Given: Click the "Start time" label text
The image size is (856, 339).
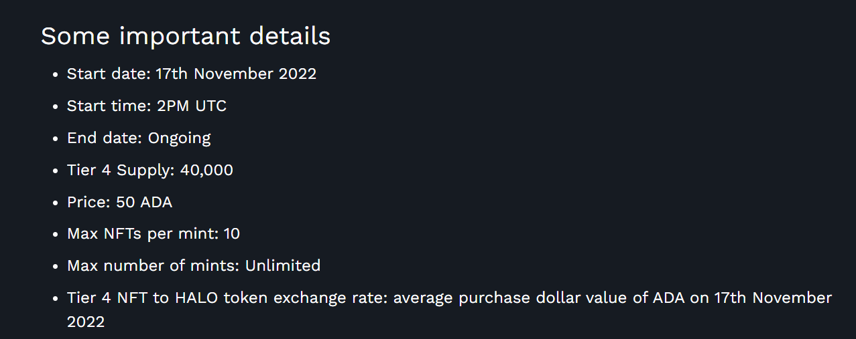Looking at the screenshot, I should 107,106.
